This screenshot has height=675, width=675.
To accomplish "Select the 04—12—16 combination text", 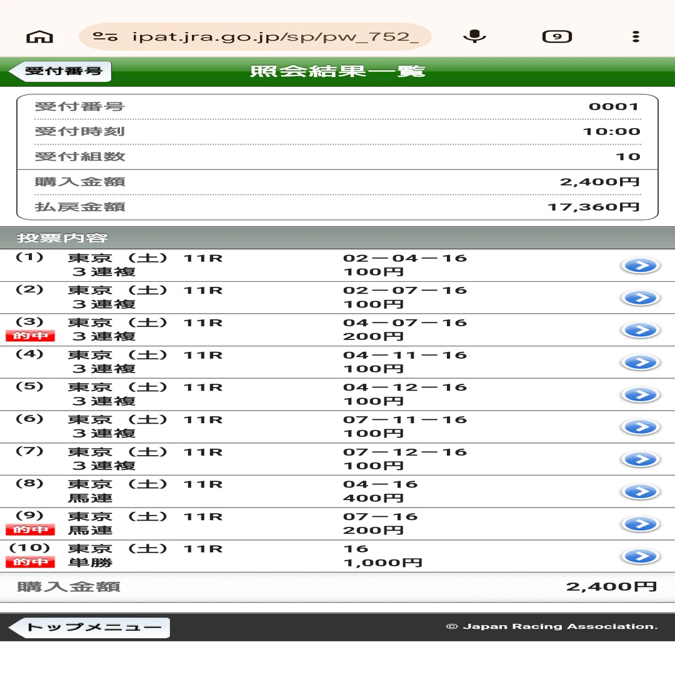I will click(404, 387).
